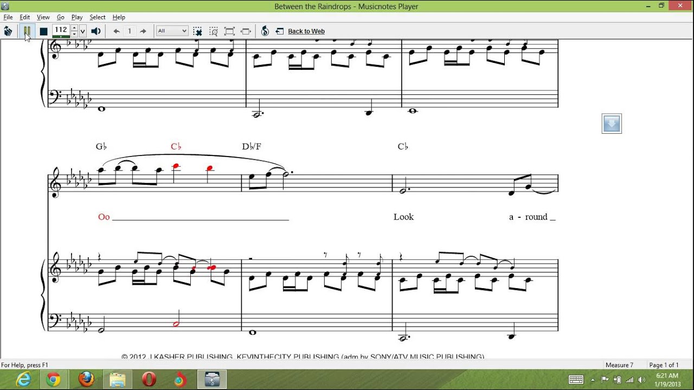Screen dimensions: 694x390
Task: Click the fit width view icon
Action: (246, 31)
